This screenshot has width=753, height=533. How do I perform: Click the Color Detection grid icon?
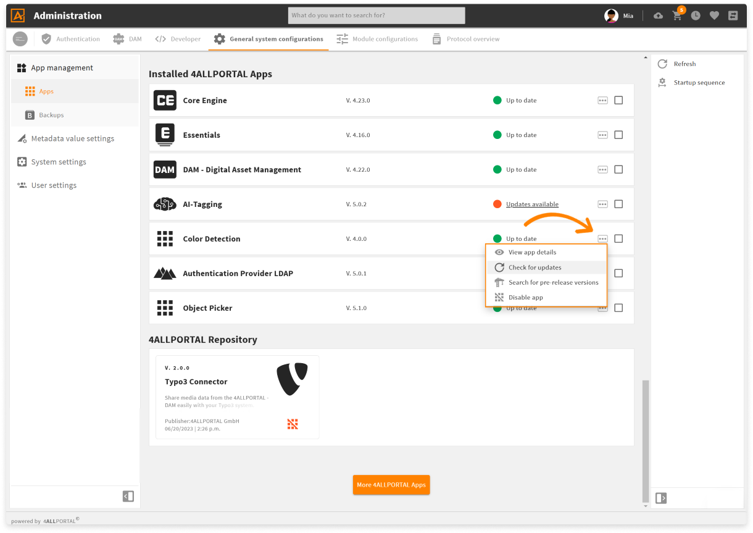(165, 239)
